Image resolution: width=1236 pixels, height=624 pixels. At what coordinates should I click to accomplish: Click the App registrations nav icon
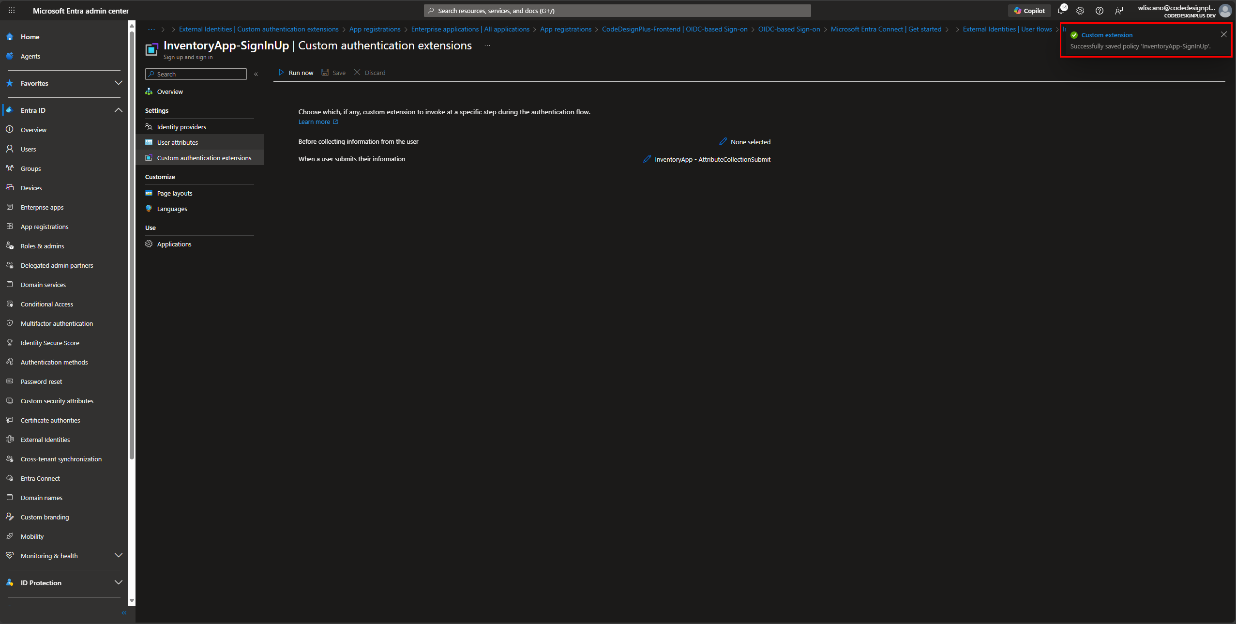[x=10, y=226]
